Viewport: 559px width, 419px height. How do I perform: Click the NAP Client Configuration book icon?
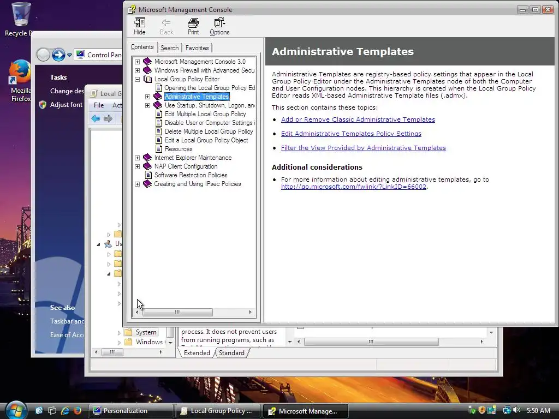(x=147, y=166)
